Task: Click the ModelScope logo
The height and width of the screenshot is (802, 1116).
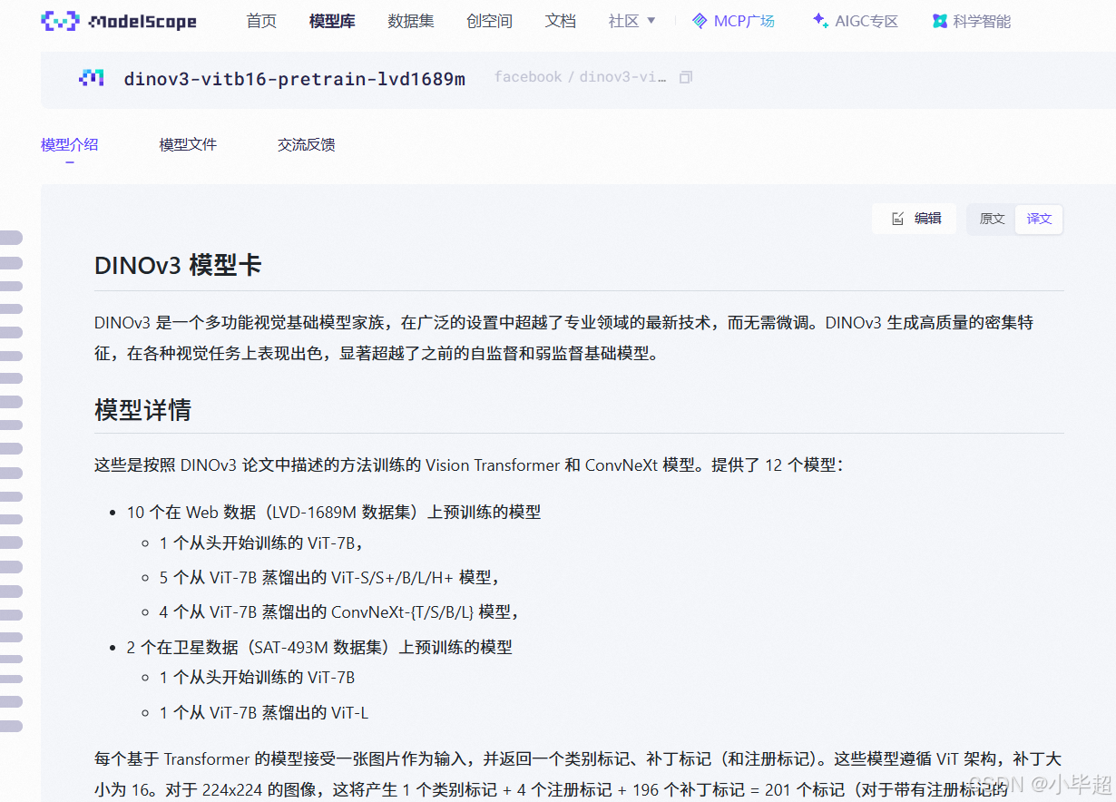Action: tap(119, 21)
